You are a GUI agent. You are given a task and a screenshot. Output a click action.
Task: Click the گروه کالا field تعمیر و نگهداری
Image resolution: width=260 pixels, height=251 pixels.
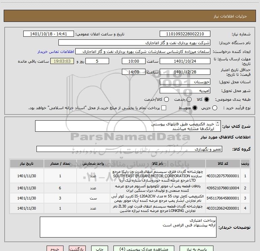click(129, 149)
